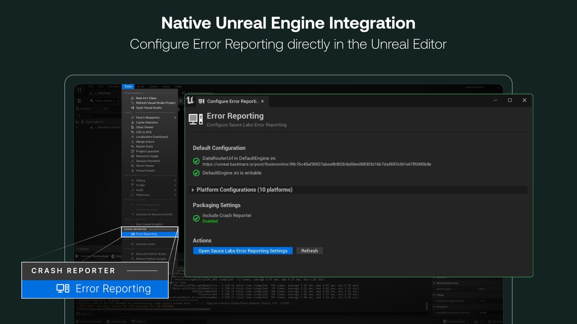Expand the Audit submenu
The height and width of the screenshot is (324, 577).
pos(150,190)
